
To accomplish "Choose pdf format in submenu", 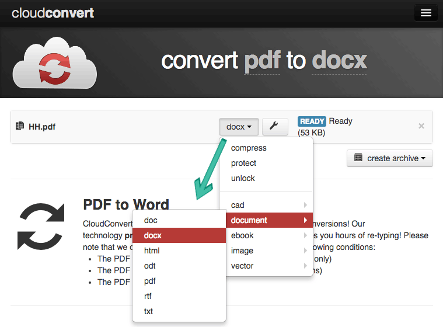I will (x=179, y=281).
